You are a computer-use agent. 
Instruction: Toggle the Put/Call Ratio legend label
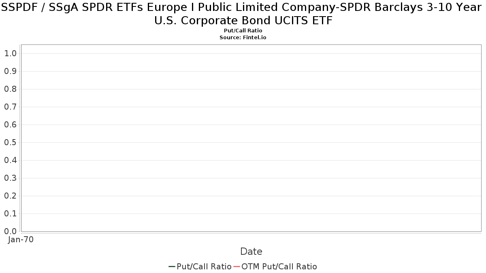(204, 267)
